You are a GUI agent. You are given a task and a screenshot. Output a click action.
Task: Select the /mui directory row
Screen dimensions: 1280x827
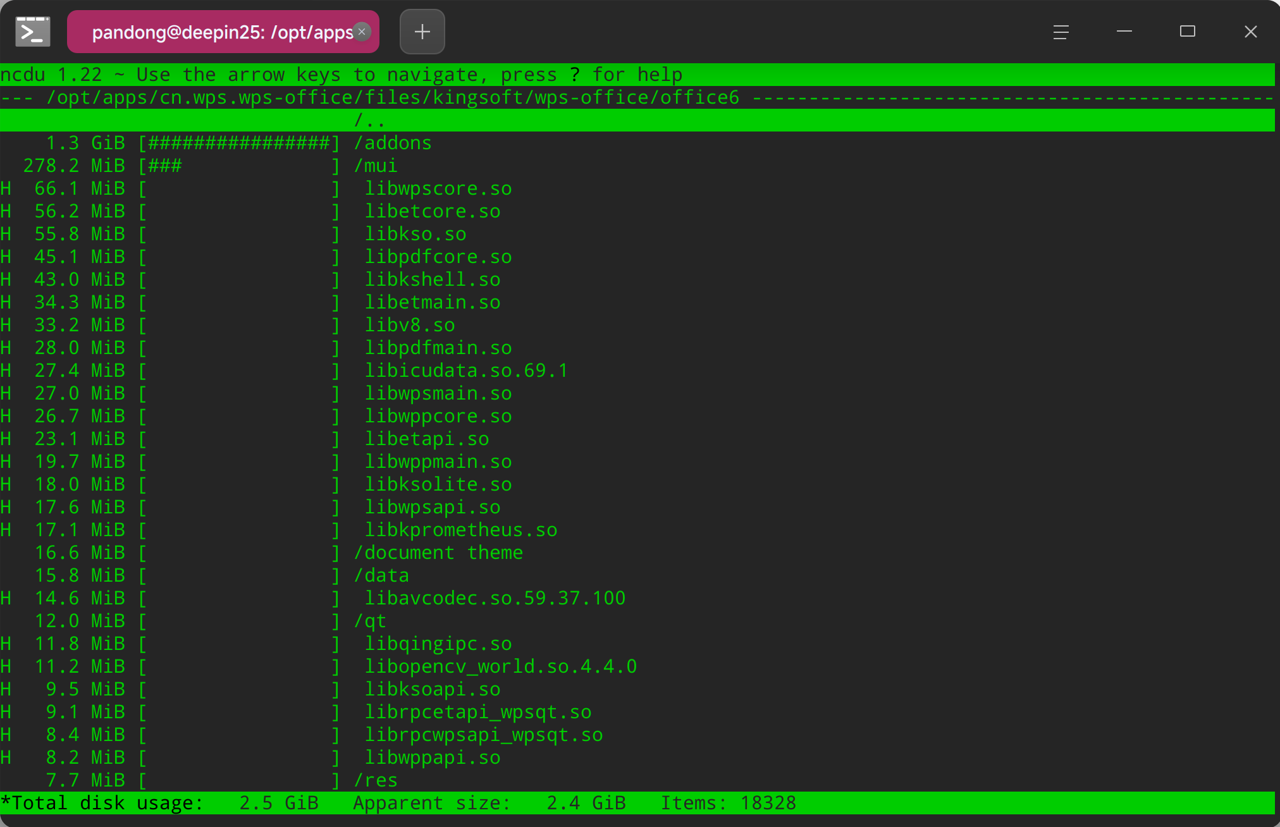[x=637, y=166]
